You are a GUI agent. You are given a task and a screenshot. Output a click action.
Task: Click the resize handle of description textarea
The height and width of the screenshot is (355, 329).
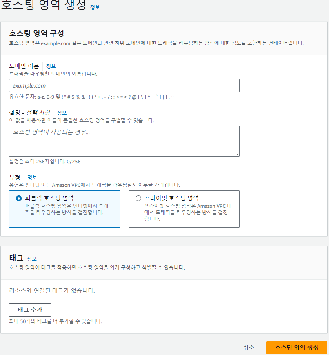[x=237, y=155]
